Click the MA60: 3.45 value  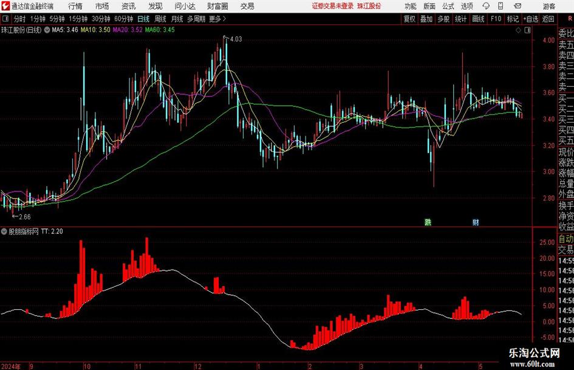coord(160,30)
